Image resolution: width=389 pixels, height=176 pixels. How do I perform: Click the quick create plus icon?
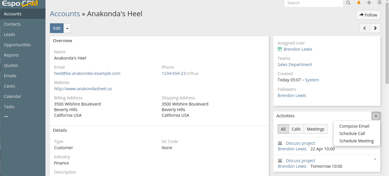369,3
